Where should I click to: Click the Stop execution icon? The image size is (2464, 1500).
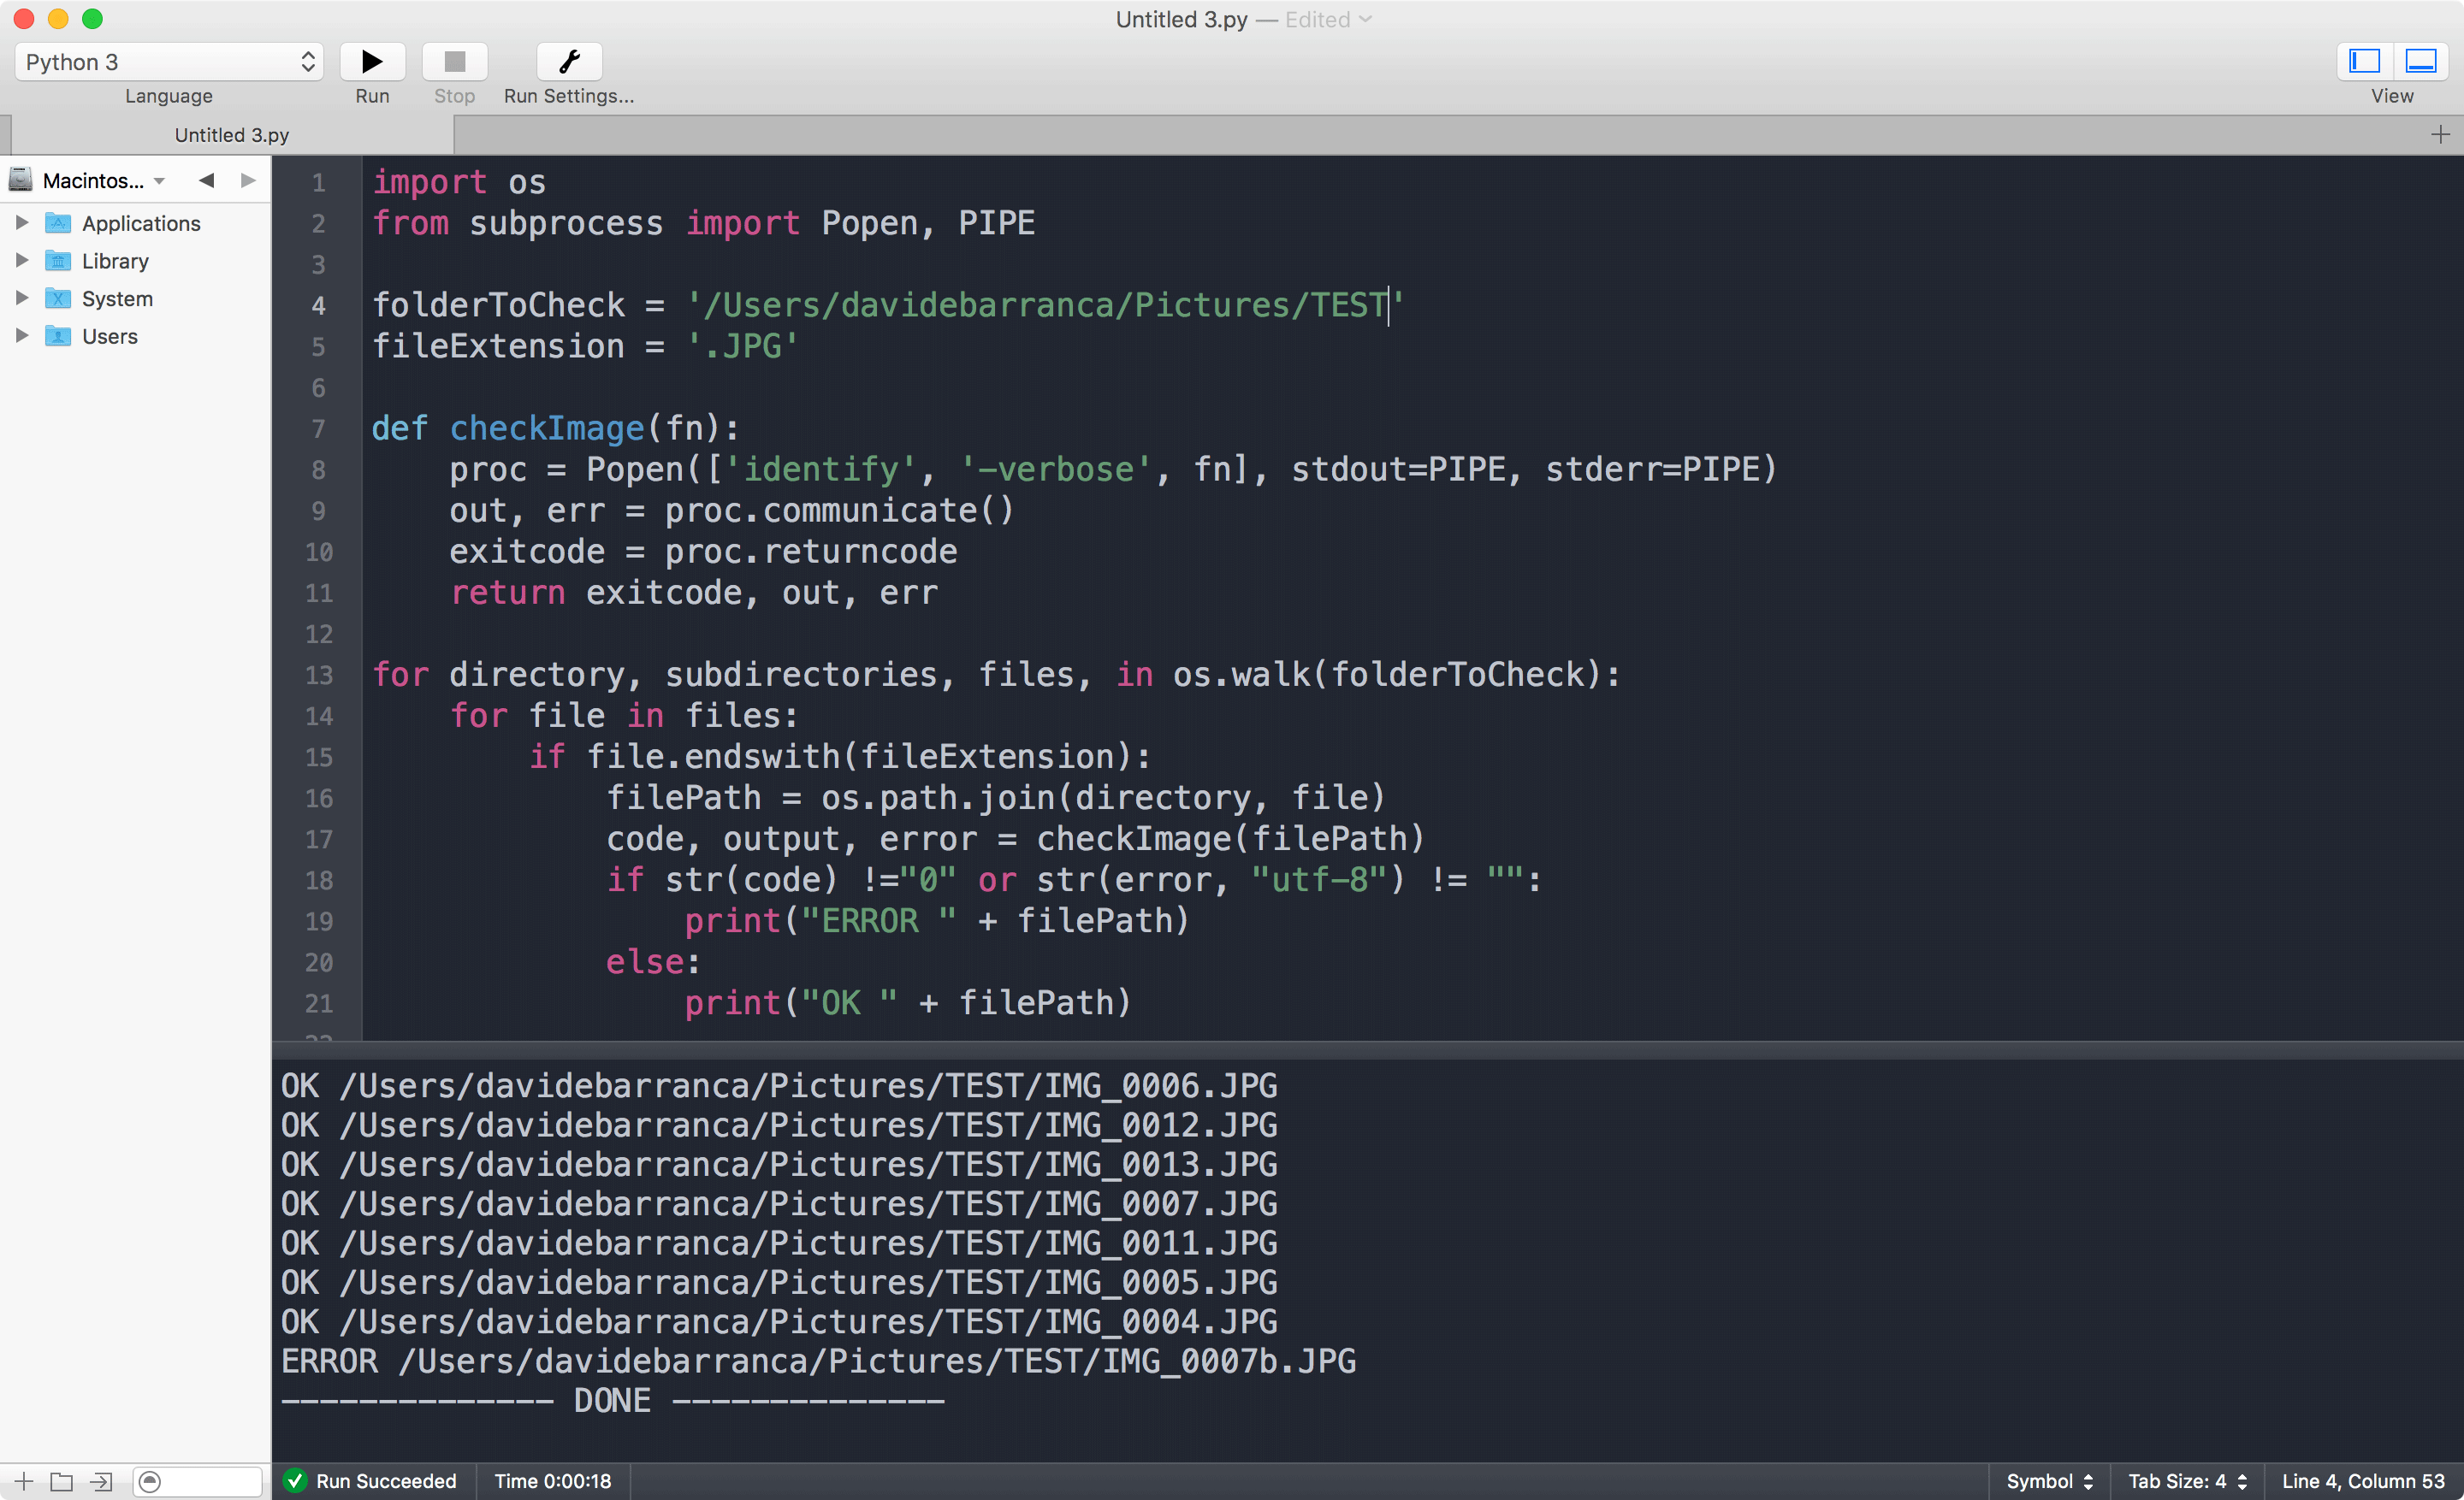point(454,61)
